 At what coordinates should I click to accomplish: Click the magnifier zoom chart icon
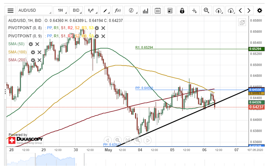pyautogui.click(x=206, y=11)
